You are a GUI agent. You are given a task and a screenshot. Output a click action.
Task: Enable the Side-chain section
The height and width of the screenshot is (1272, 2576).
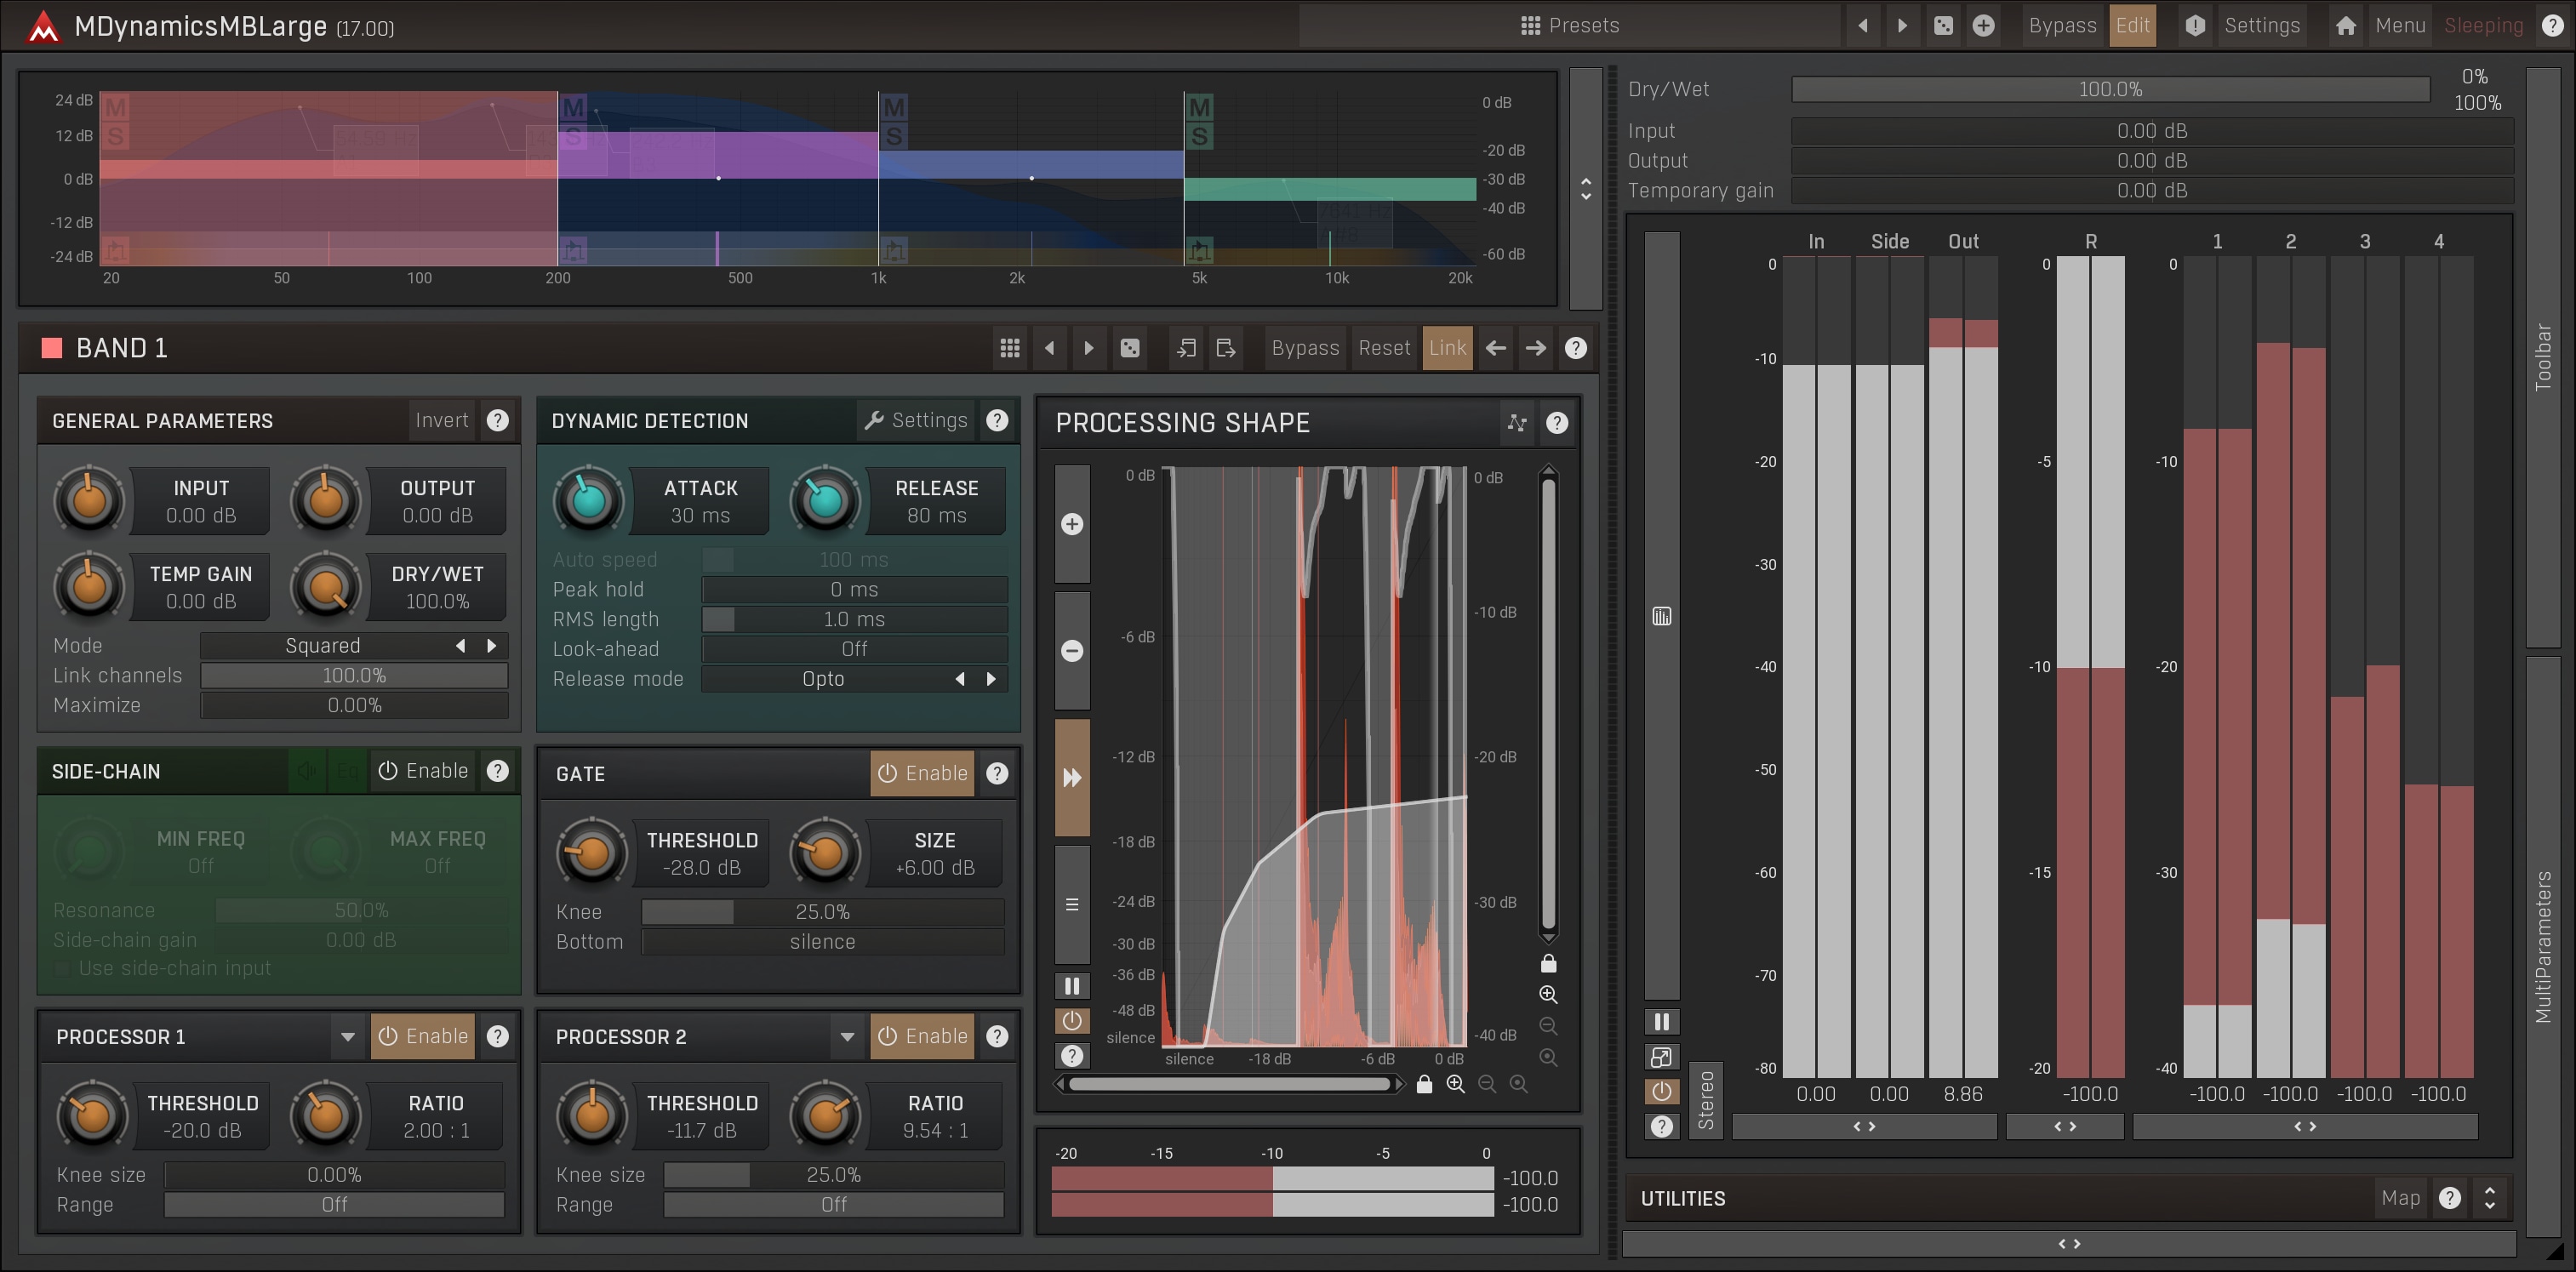(423, 771)
